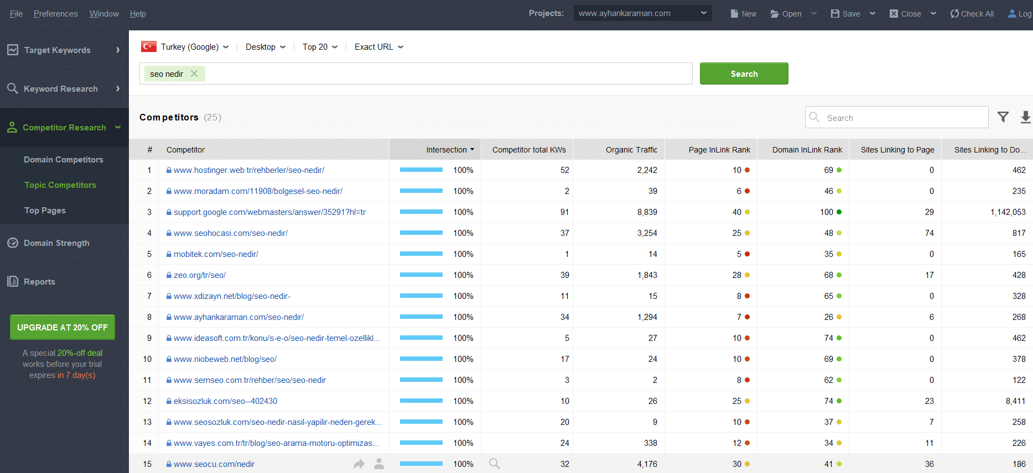The width and height of the screenshot is (1033, 473).
Task: Click the 20%-off deal link
Action: tap(80, 353)
